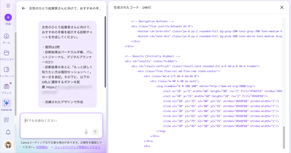This screenshot has width=291, height=153.
Task: Click the rect x="20" y="15" line
Action: point(215,96)
